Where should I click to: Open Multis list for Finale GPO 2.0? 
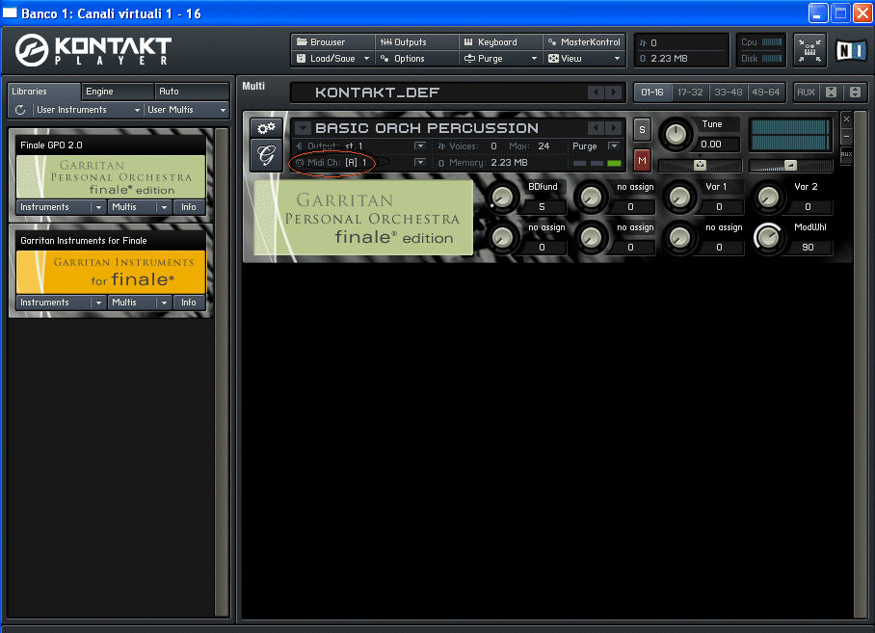(x=139, y=207)
